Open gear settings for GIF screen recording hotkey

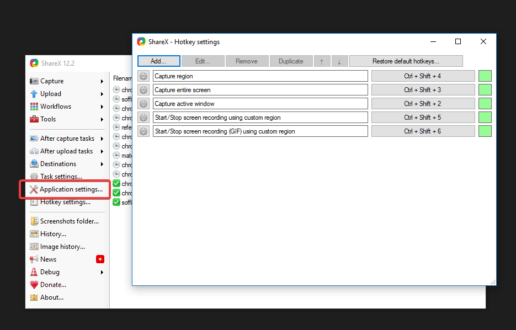(x=143, y=131)
